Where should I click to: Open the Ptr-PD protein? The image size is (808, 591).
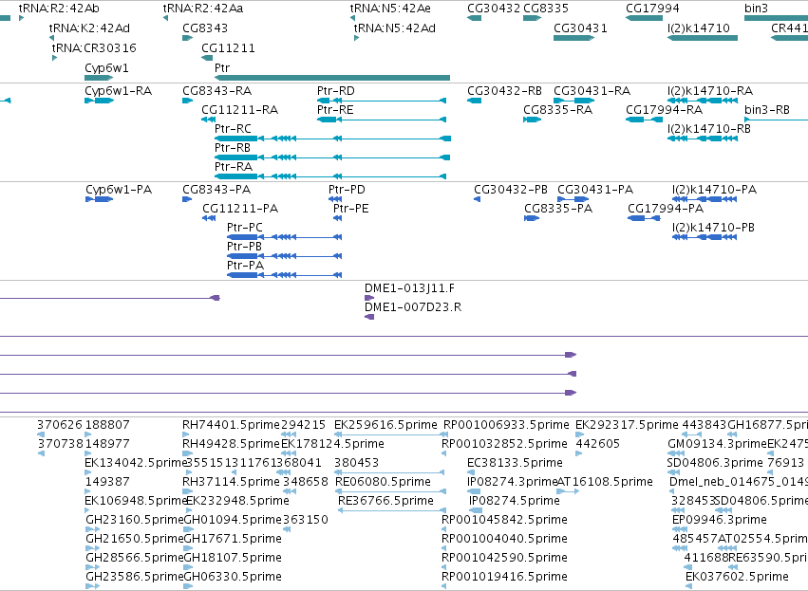[x=335, y=199]
